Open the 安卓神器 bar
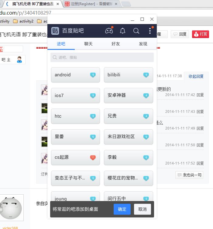This screenshot has width=213, height=229. tap(129, 95)
